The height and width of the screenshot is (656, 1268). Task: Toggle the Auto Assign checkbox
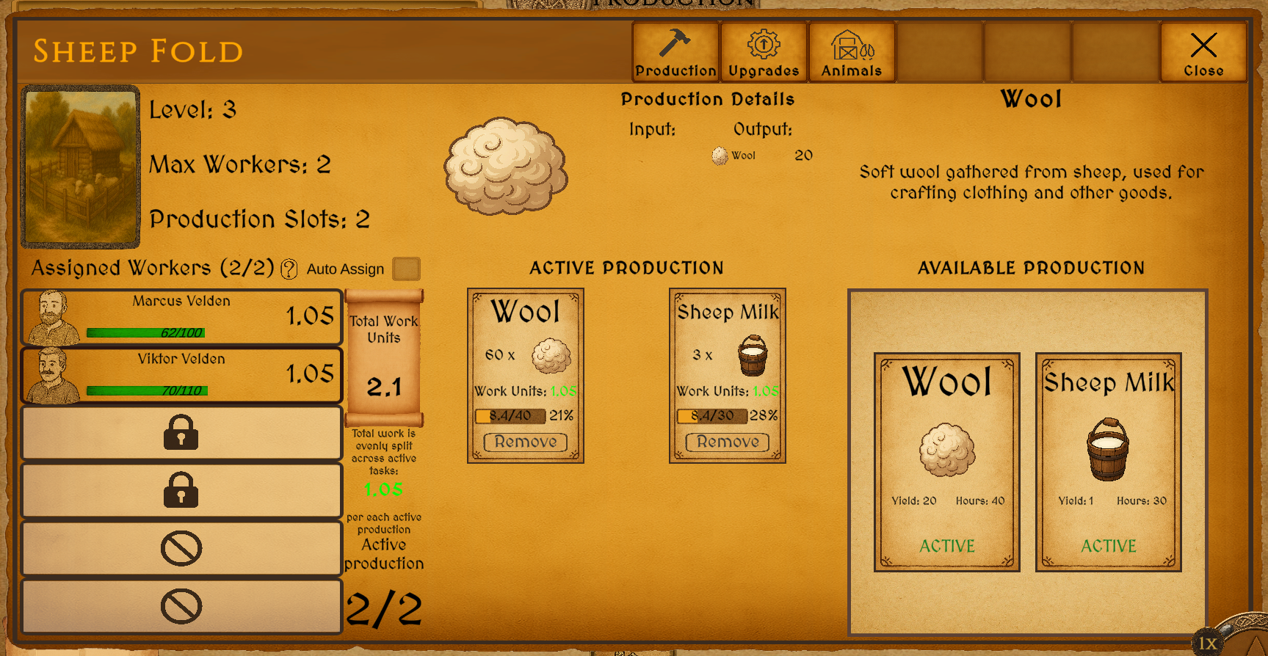406,269
